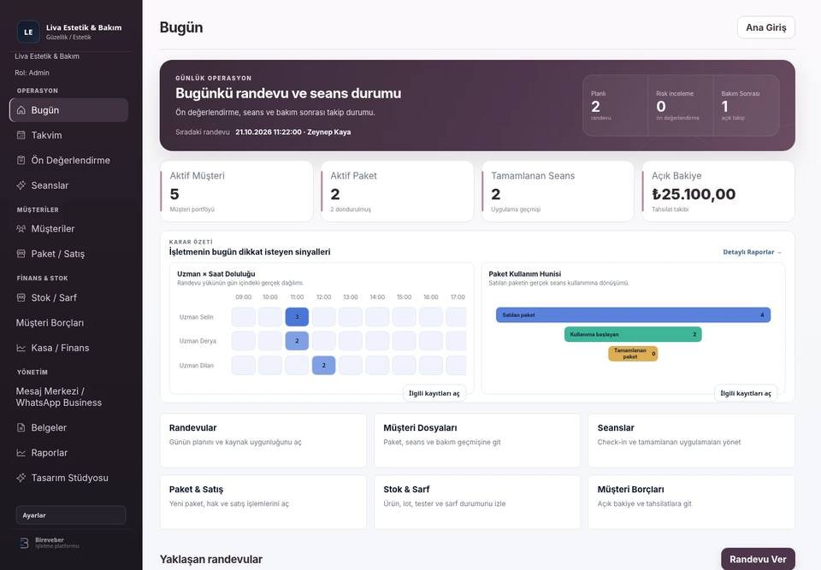Click the blue Satılan paket funnel bar
Image resolution: width=821 pixels, height=570 pixels.
(633, 315)
